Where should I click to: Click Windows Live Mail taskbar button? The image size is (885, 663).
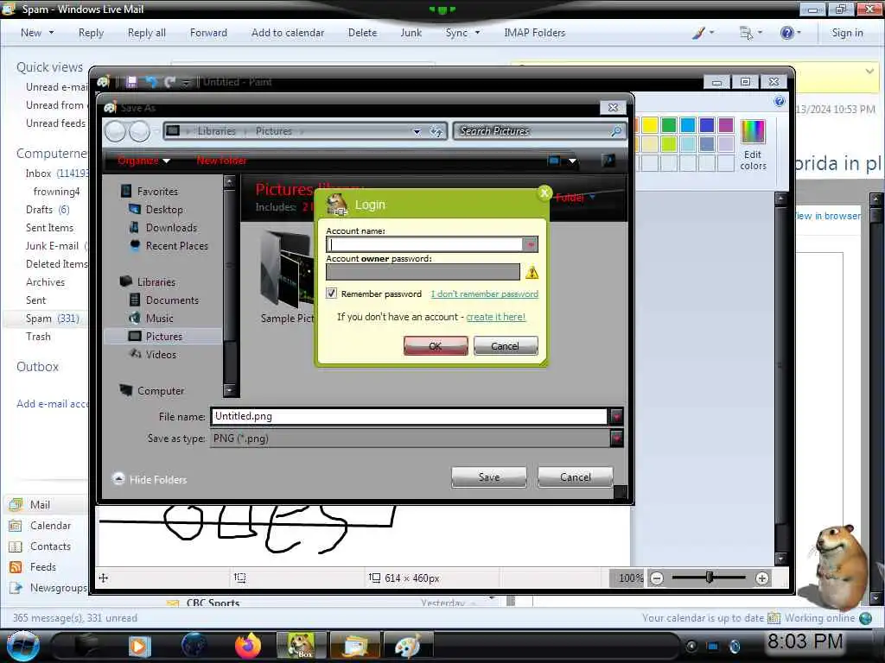[x=354, y=646]
